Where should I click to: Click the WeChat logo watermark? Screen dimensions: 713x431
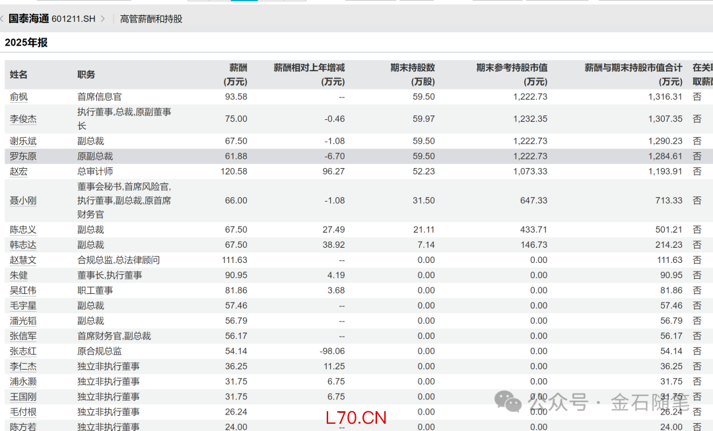click(508, 401)
